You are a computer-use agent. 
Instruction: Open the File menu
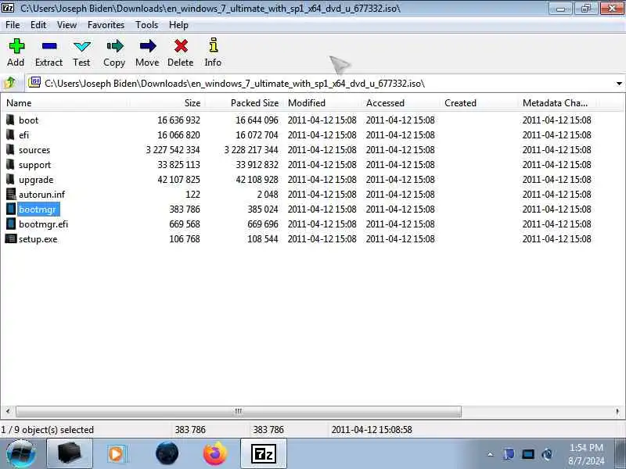pos(13,25)
